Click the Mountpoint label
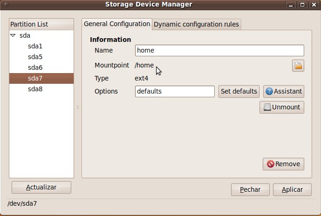Screen dimensions: 321x216 coord(112,65)
